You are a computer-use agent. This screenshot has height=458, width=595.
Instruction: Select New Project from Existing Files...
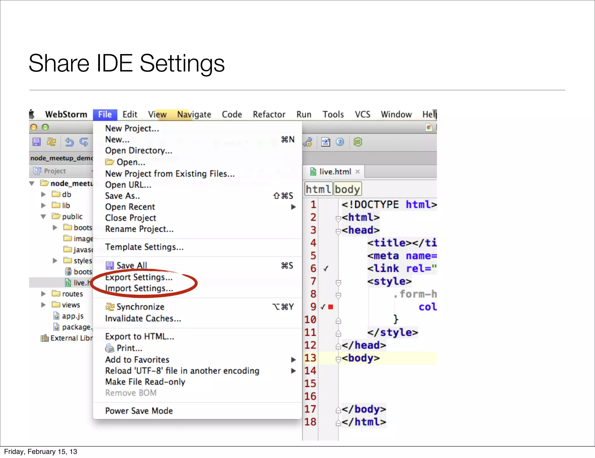click(x=198, y=174)
